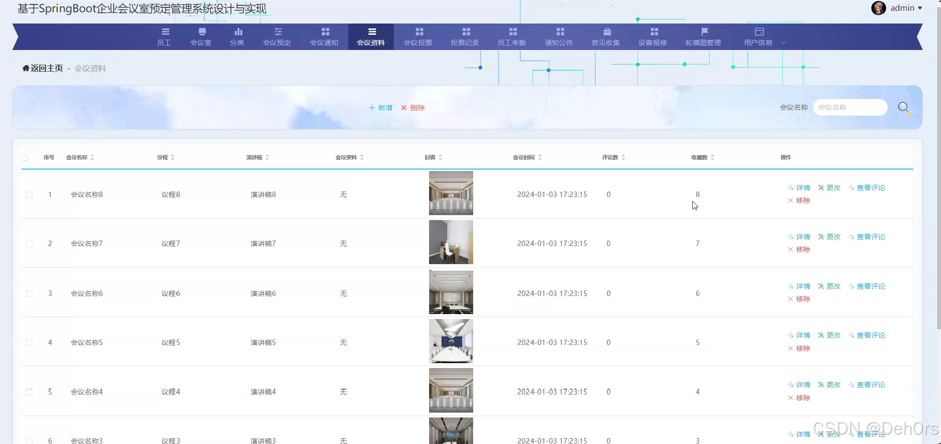Viewport: 941px width, 444px height.
Task: Go to 轮播图管理 menu label
Action: tap(703, 43)
